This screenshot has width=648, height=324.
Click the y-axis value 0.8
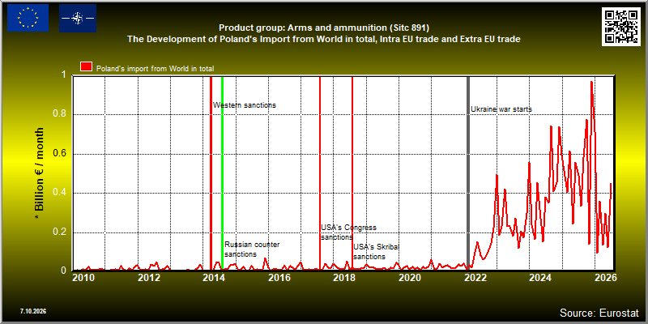pos(60,114)
